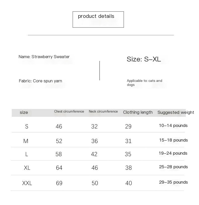The width and height of the screenshot is (199, 205).
Task: Click neck value 36 in M row
Action: point(94,141)
